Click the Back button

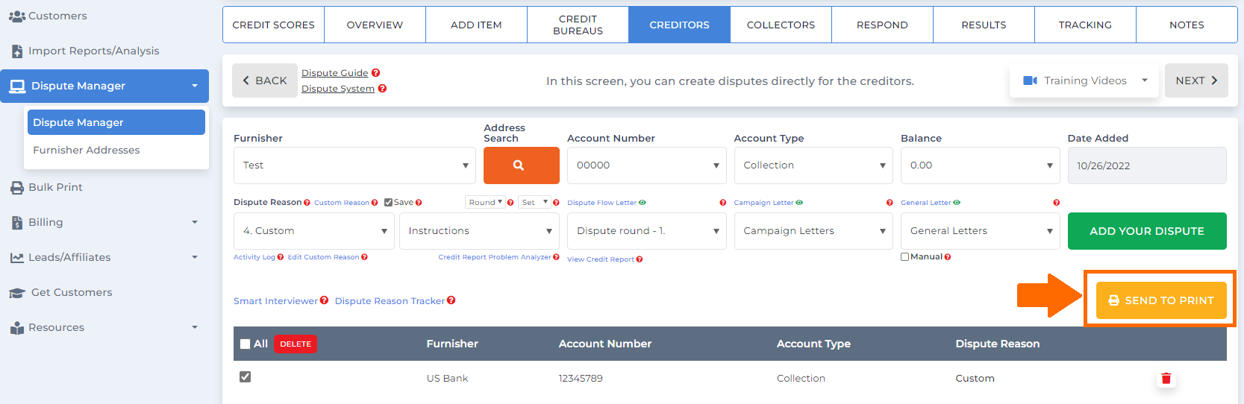click(x=265, y=81)
